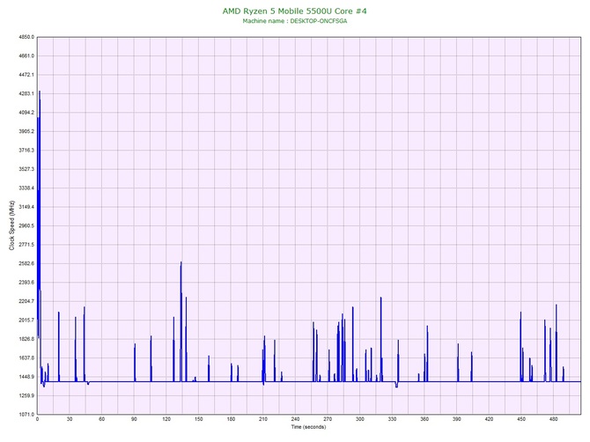Click the 2582 MHz spike peak after 130 seconds
This screenshot has height=442, width=590.
pos(181,263)
